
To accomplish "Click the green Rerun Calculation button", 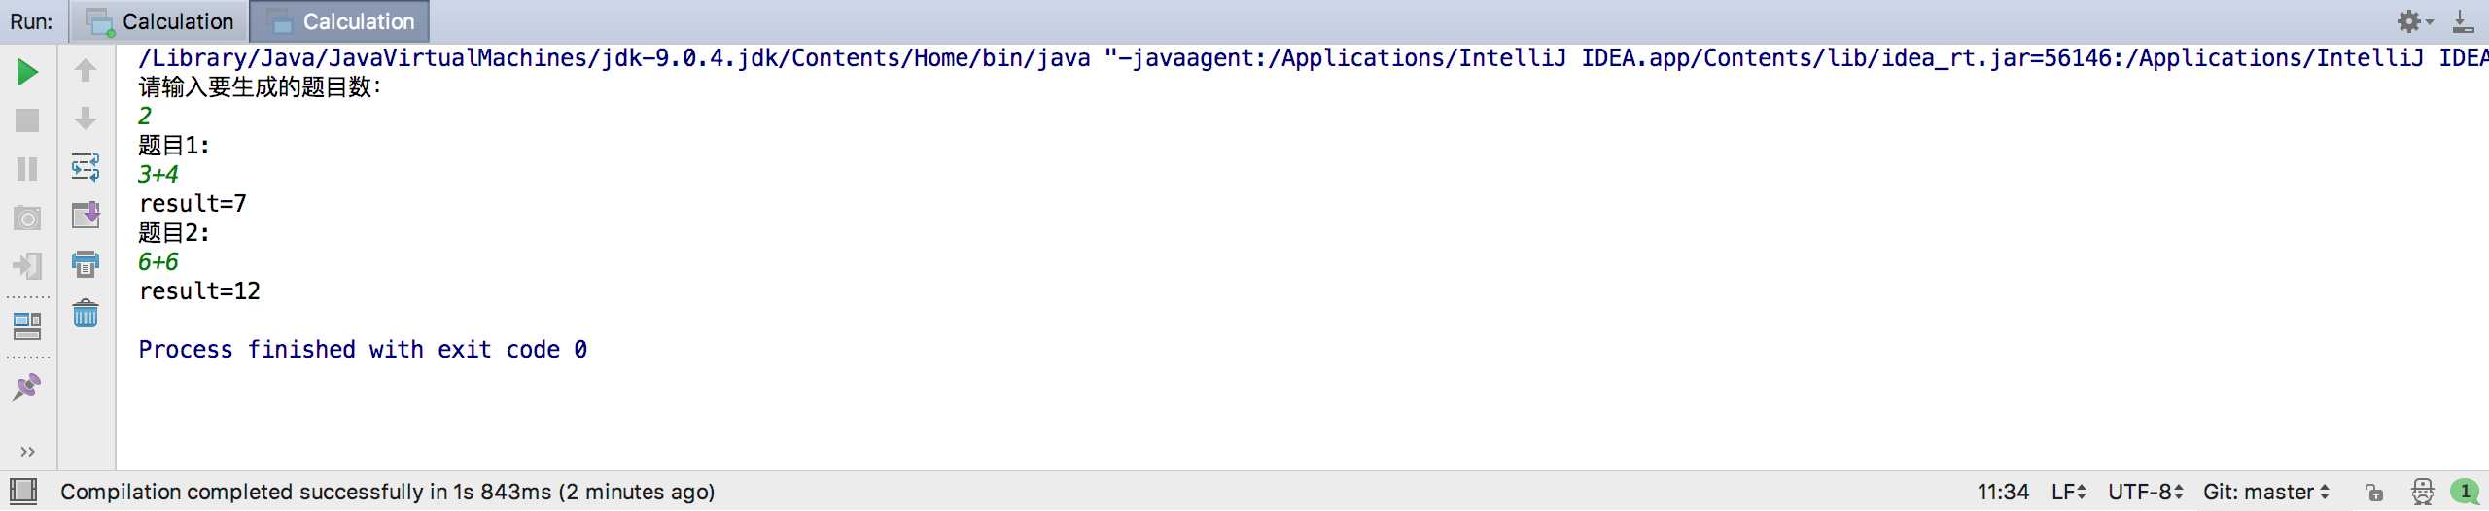I will 27,72.
